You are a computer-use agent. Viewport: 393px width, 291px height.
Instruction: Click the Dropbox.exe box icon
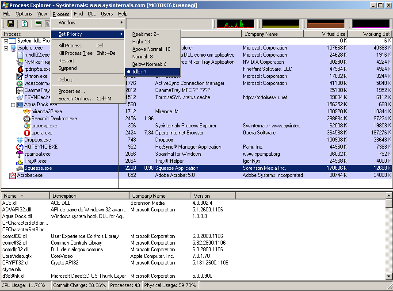pos(20,140)
